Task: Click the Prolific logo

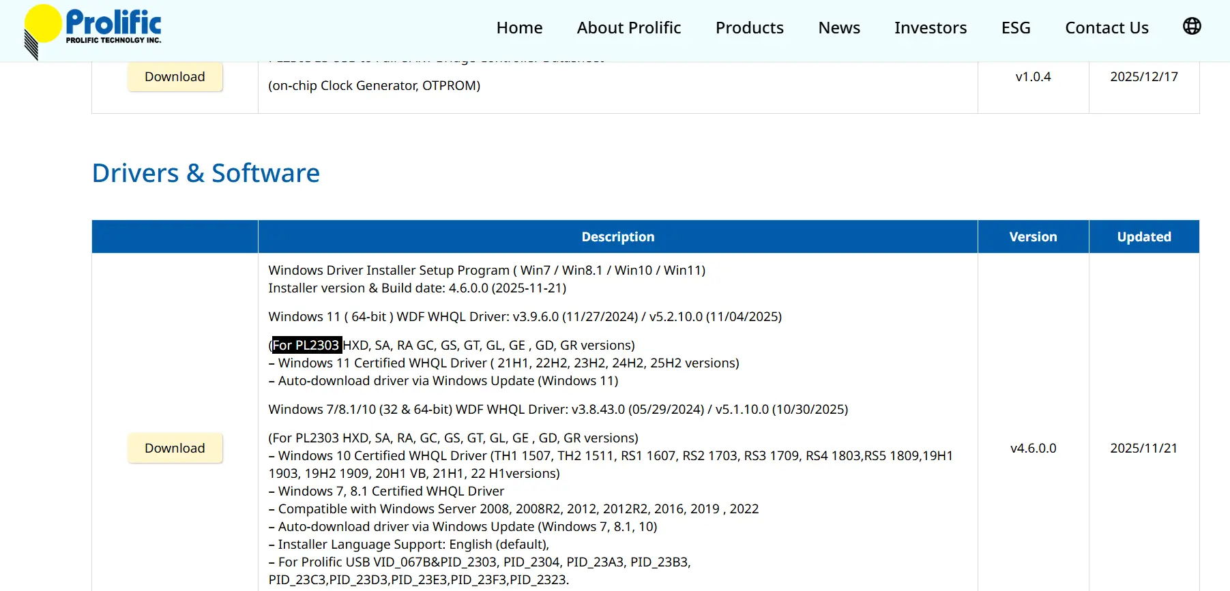Action: tap(93, 31)
